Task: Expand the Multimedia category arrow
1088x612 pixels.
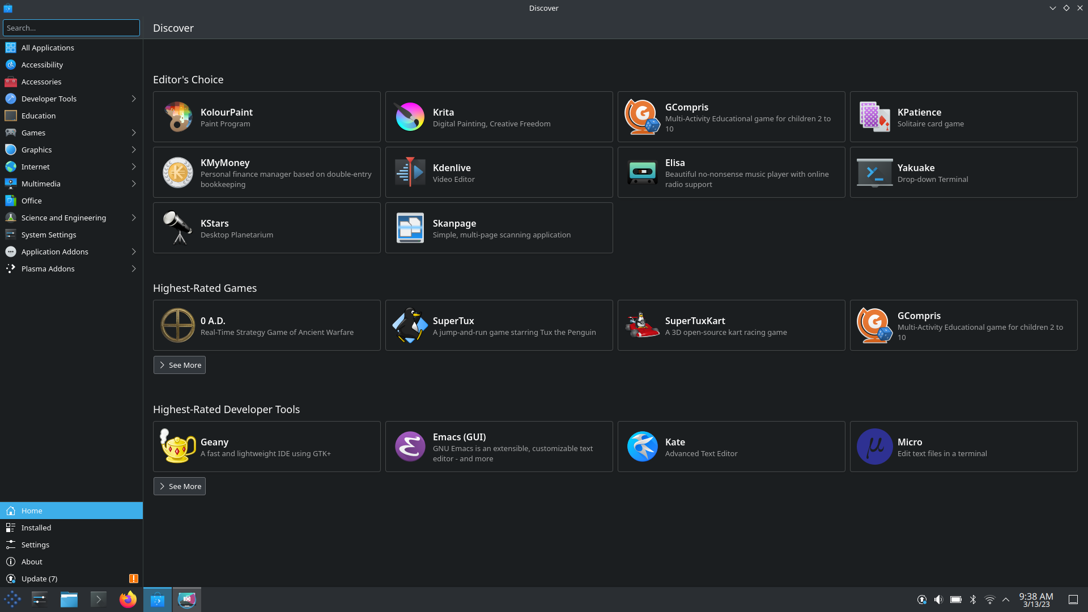Action: [x=134, y=184]
